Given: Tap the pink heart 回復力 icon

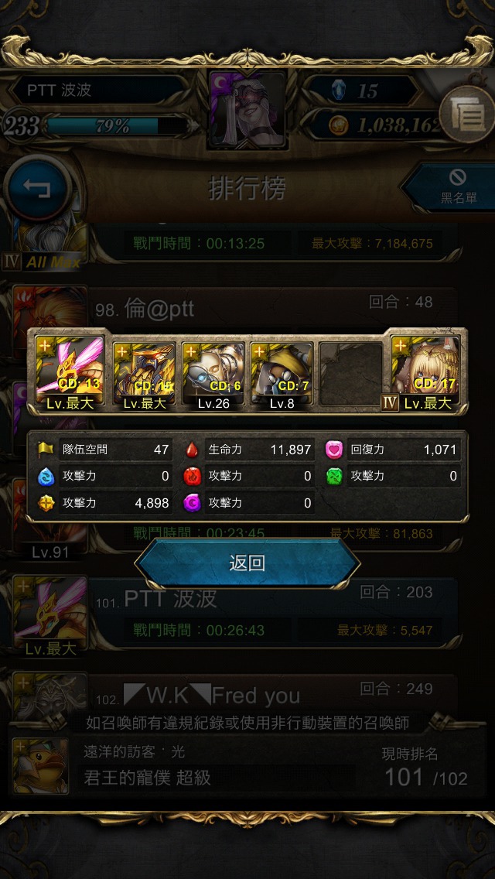Looking at the screenshot, I should pos(334,450).
